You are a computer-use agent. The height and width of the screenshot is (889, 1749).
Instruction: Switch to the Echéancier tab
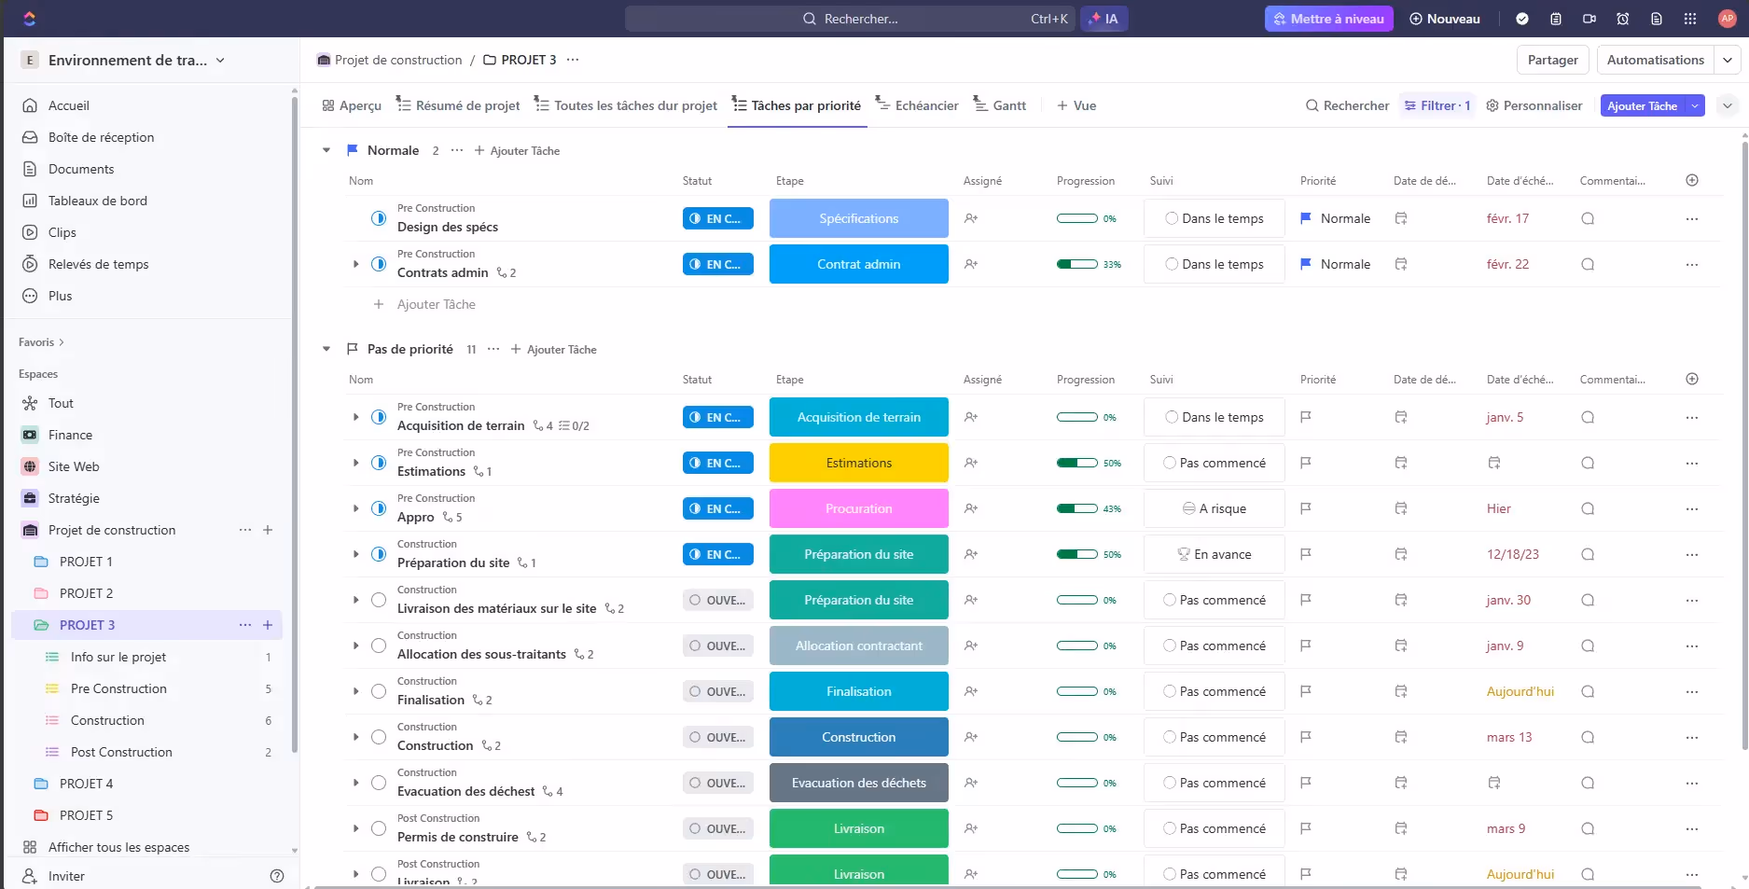tap(917, 105)
